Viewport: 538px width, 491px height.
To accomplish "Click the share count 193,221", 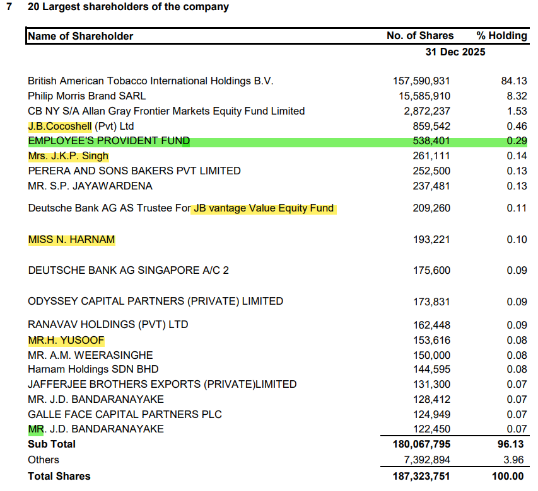I will (x=431, y=239).
